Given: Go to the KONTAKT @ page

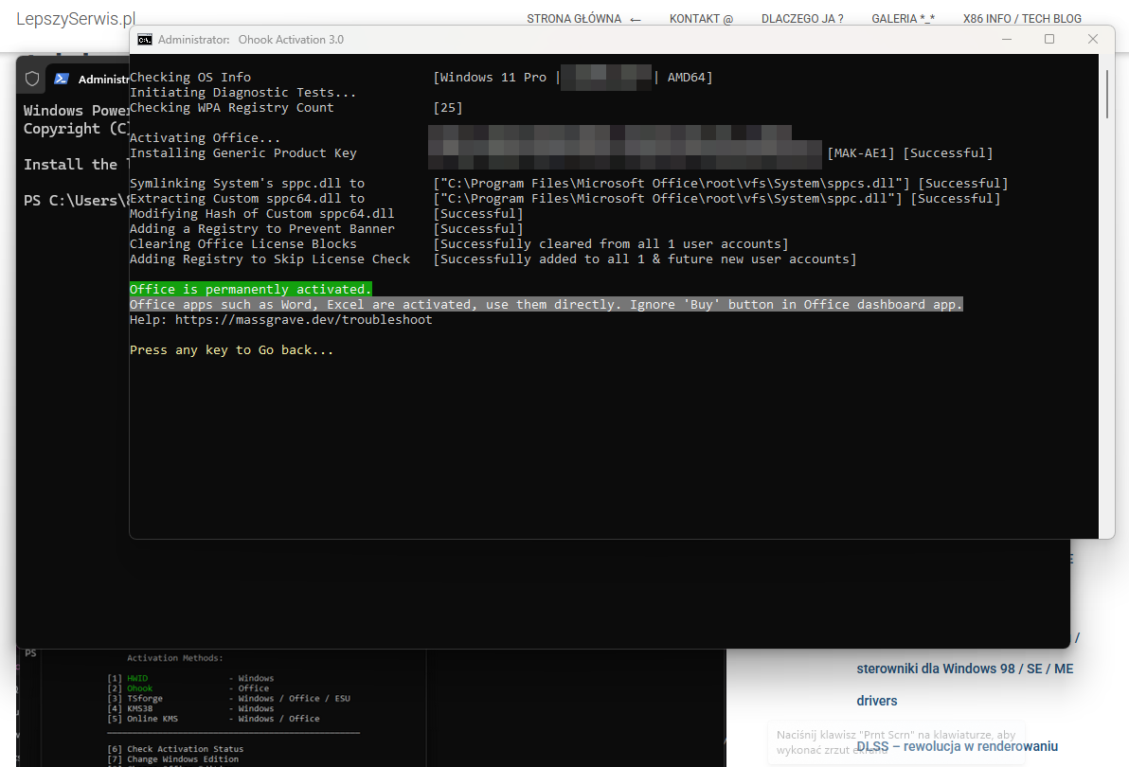Looking at the screenshot, I should tap(701, 19).
